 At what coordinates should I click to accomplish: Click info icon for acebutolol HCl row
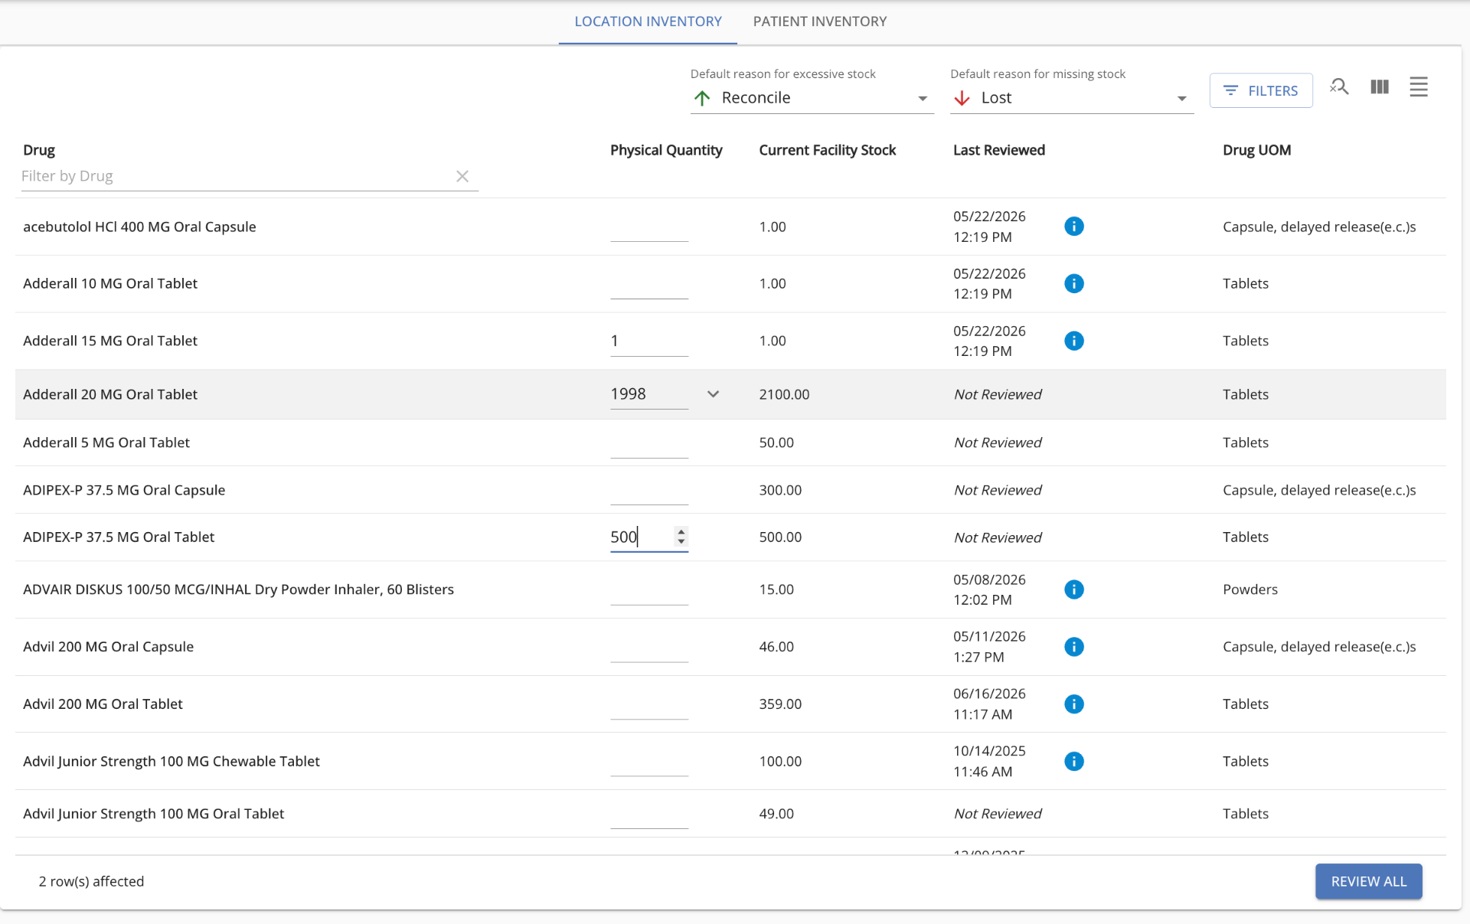click(x=1074, y=227)
